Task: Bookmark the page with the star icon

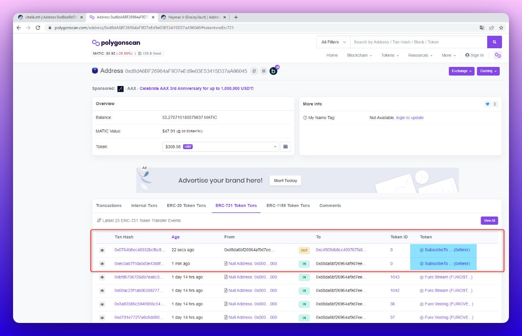Action: pos(501,27)
